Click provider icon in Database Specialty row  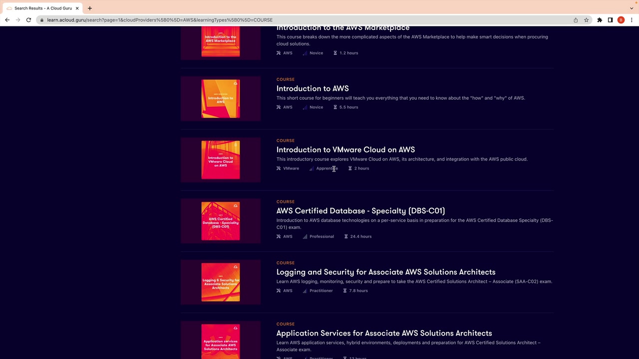pos(279,236)
